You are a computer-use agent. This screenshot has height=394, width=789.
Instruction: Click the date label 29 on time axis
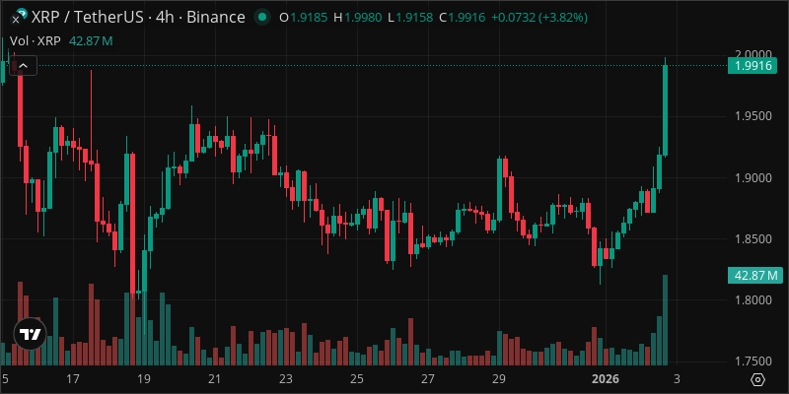pyautogui.click(x=499, y=378)
